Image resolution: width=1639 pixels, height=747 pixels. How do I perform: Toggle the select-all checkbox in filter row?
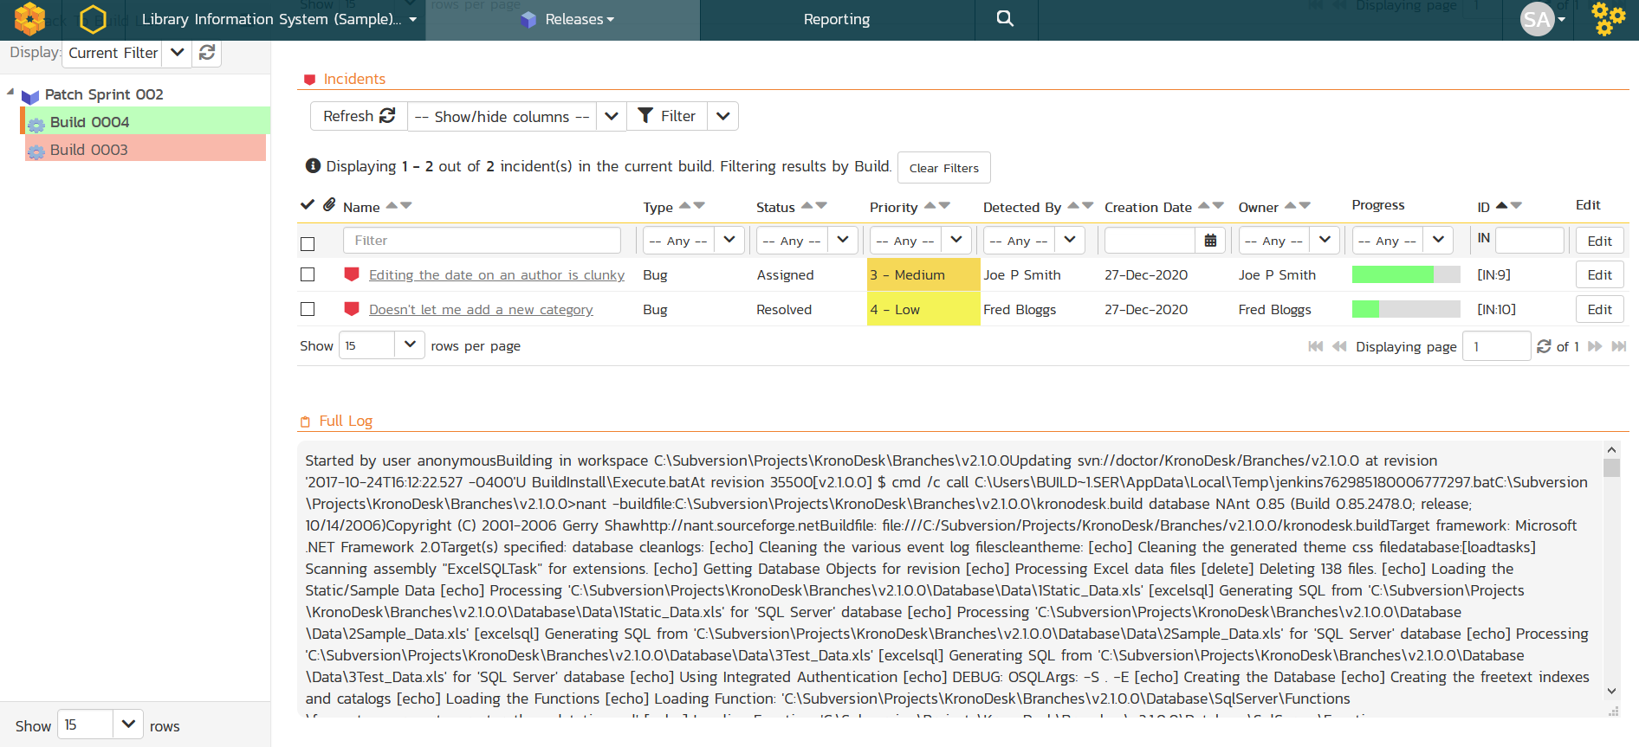pos(308,243)
